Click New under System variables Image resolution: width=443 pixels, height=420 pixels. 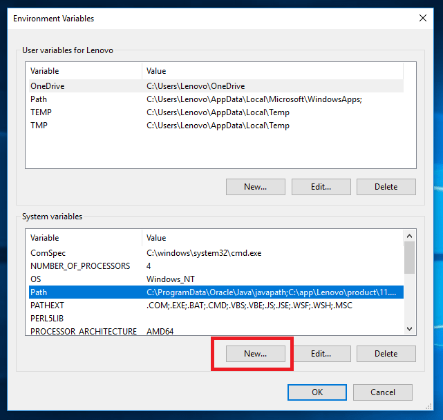[x=255, y=354]
